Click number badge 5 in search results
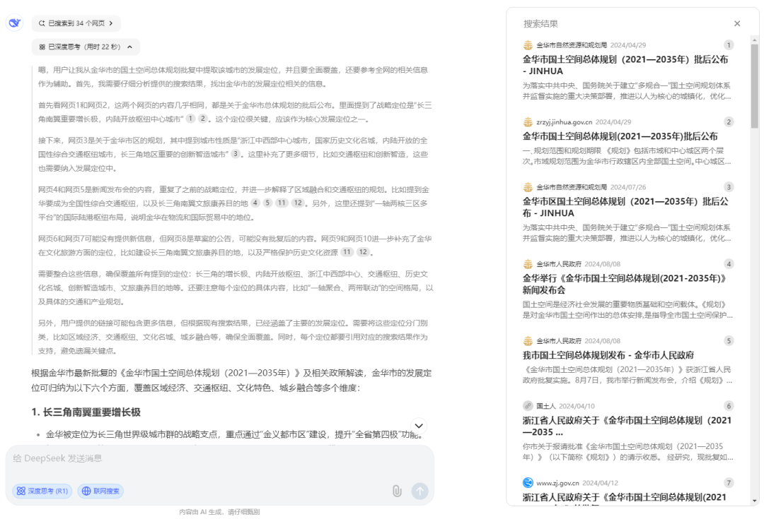 pyautogui.click(x=729, y=341)
